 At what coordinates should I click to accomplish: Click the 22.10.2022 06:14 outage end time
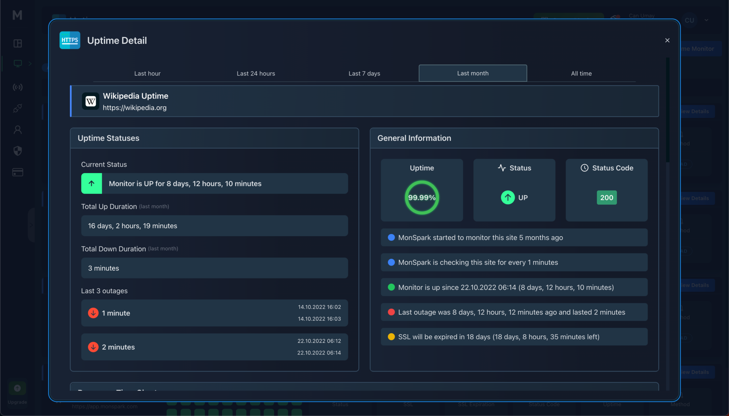pos(319,353)
